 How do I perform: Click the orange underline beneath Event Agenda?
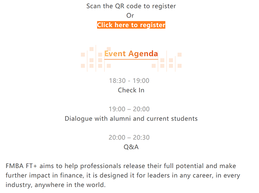[x=131, y=60]
